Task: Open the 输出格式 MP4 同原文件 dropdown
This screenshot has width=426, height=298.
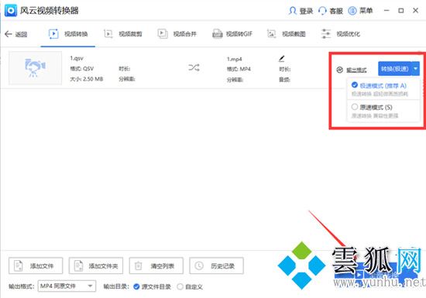Action: (67, 286)
